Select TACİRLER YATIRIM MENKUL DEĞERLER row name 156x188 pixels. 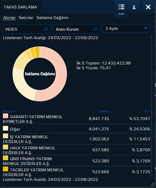point(33,172)
